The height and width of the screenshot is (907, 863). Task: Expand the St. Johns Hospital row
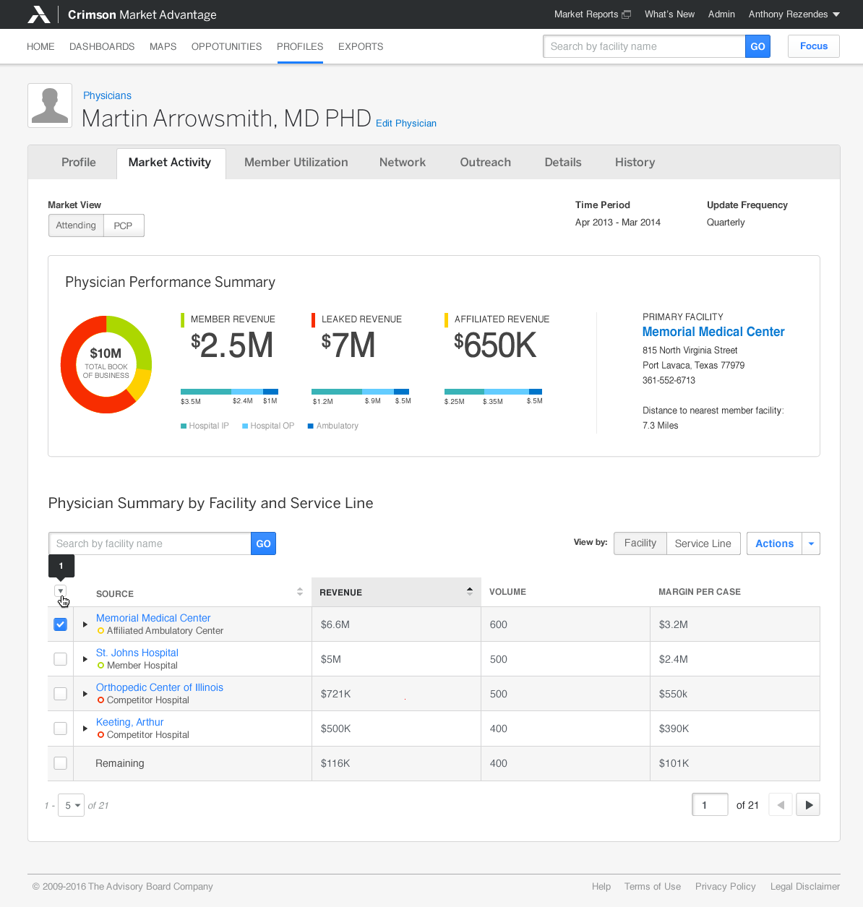(x=85, y=659)
